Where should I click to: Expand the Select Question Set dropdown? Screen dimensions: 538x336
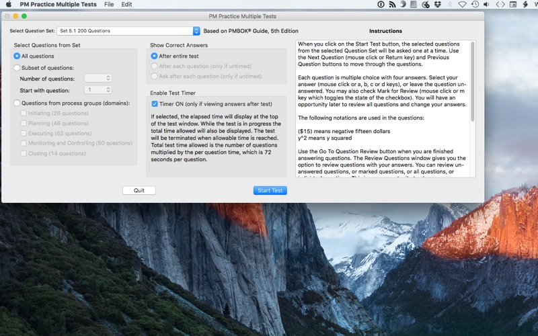(x=196, y=31)
